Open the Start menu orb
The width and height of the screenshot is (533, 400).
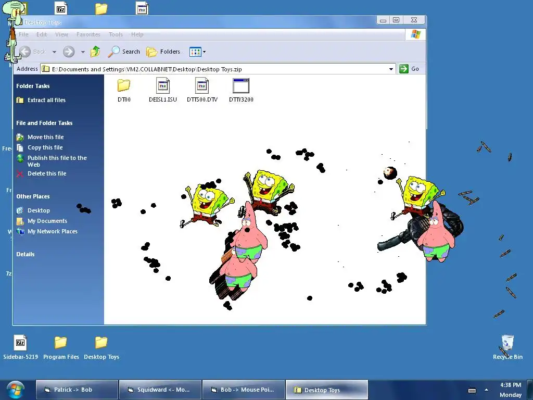coord(15,391)
